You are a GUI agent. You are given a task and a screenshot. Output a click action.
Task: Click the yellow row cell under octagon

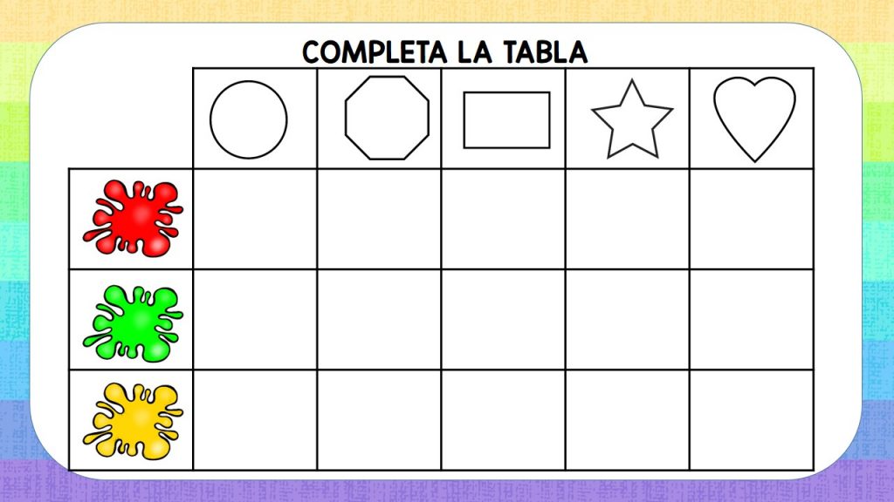[x=379, y=420]
